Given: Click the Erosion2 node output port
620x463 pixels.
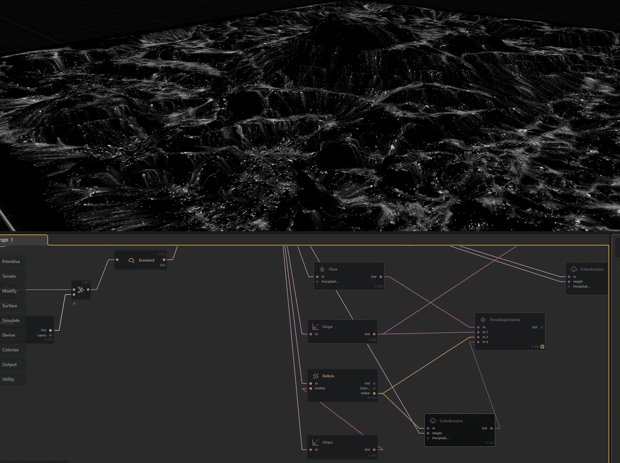Looking at the screenshot, I should click(164, 260).
